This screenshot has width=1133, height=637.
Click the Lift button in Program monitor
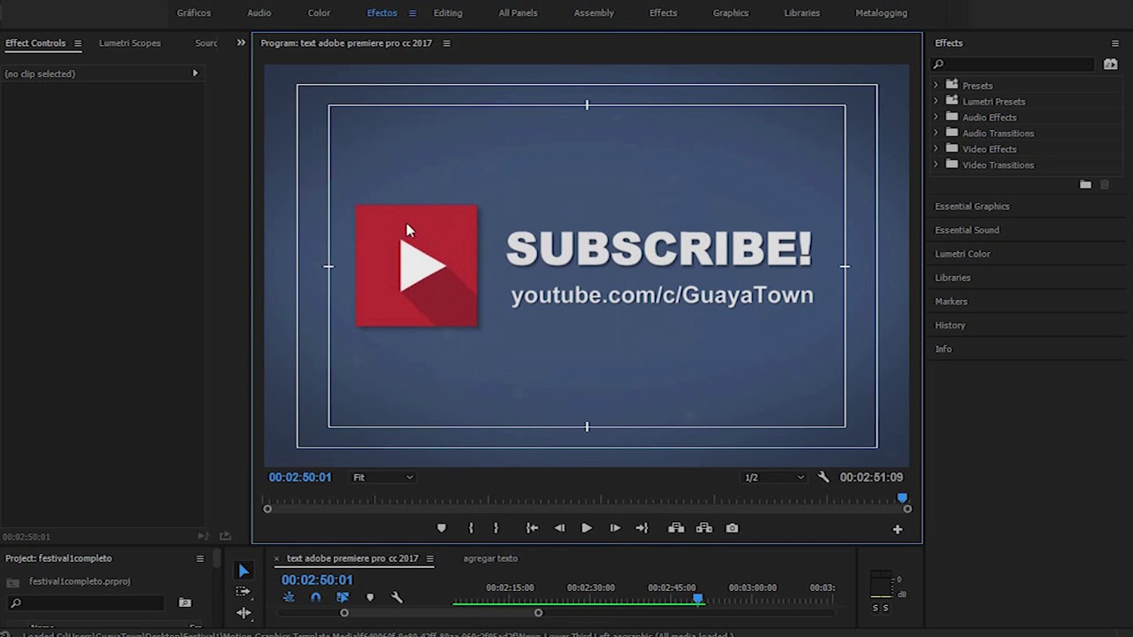[676, 528]
